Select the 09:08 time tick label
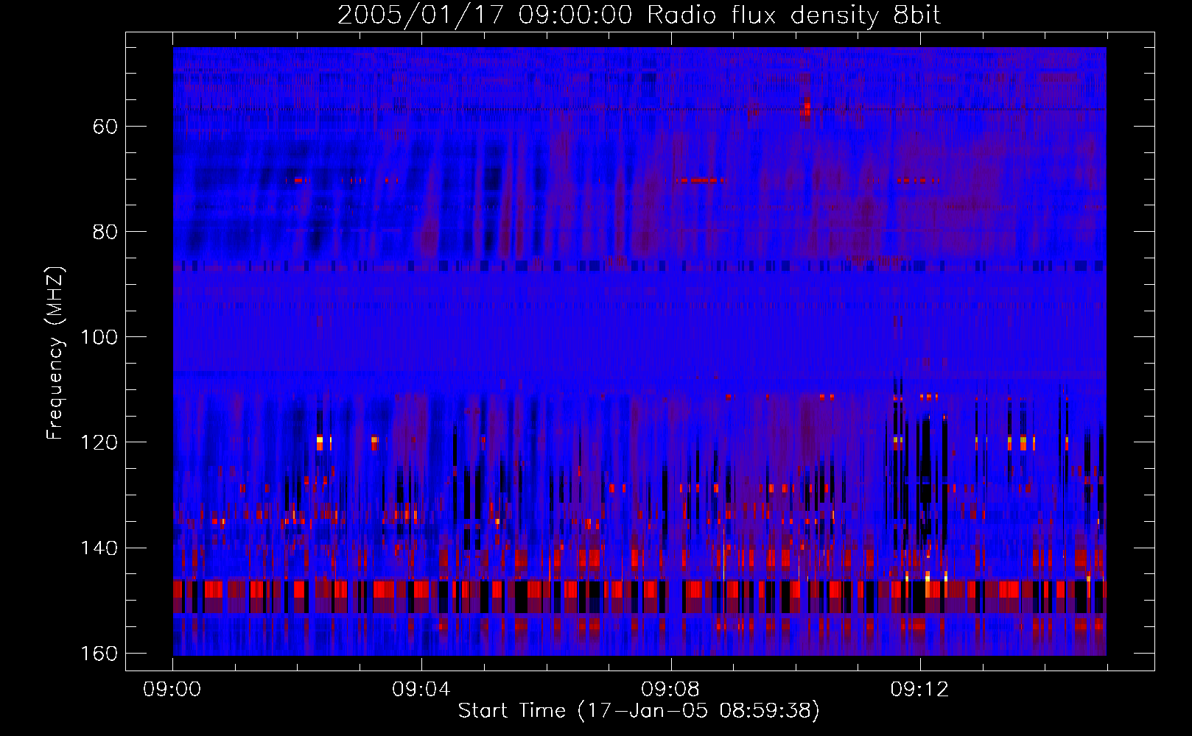 [670, 690]
